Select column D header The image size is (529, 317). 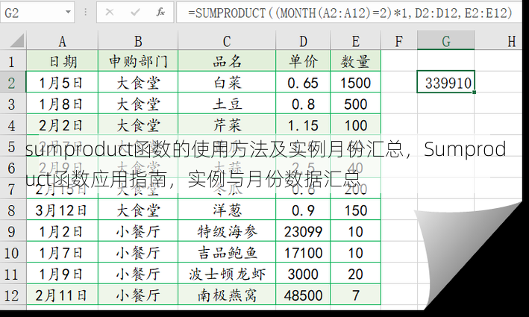tap(303, 41)
